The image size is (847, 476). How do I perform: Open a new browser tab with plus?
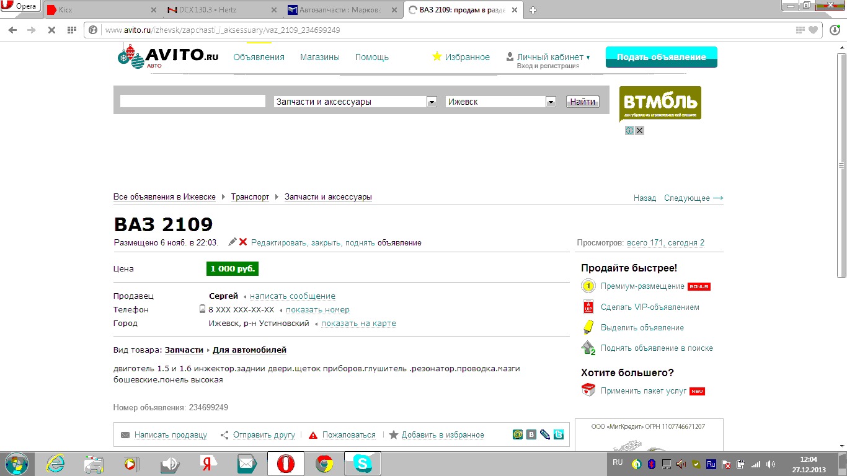coord(533,10)
